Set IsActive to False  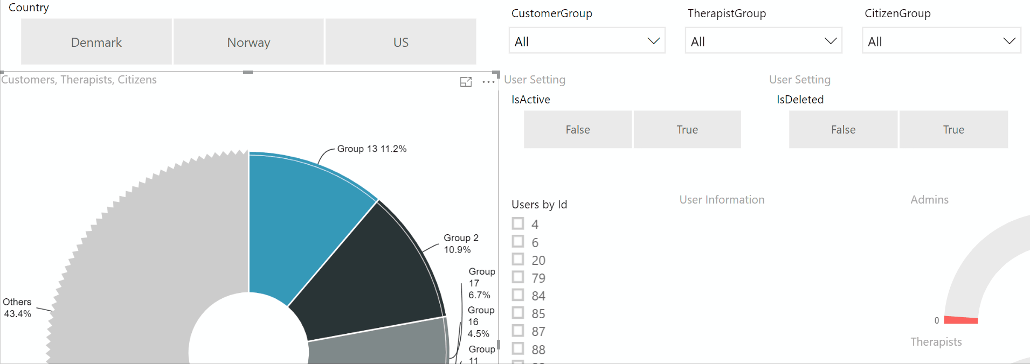point(578,130)
